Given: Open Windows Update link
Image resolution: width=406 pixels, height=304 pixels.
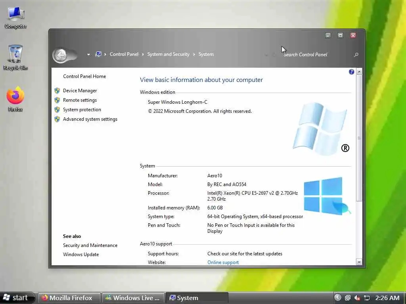Looking at the screenshot, I should (81, 255).
